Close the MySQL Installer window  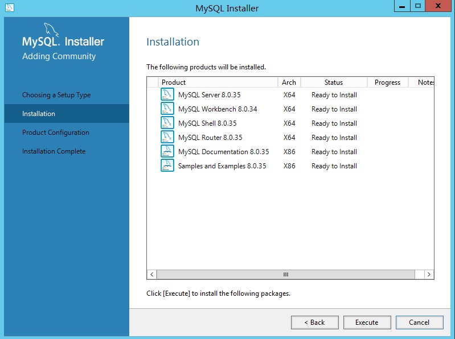(438, 6)
